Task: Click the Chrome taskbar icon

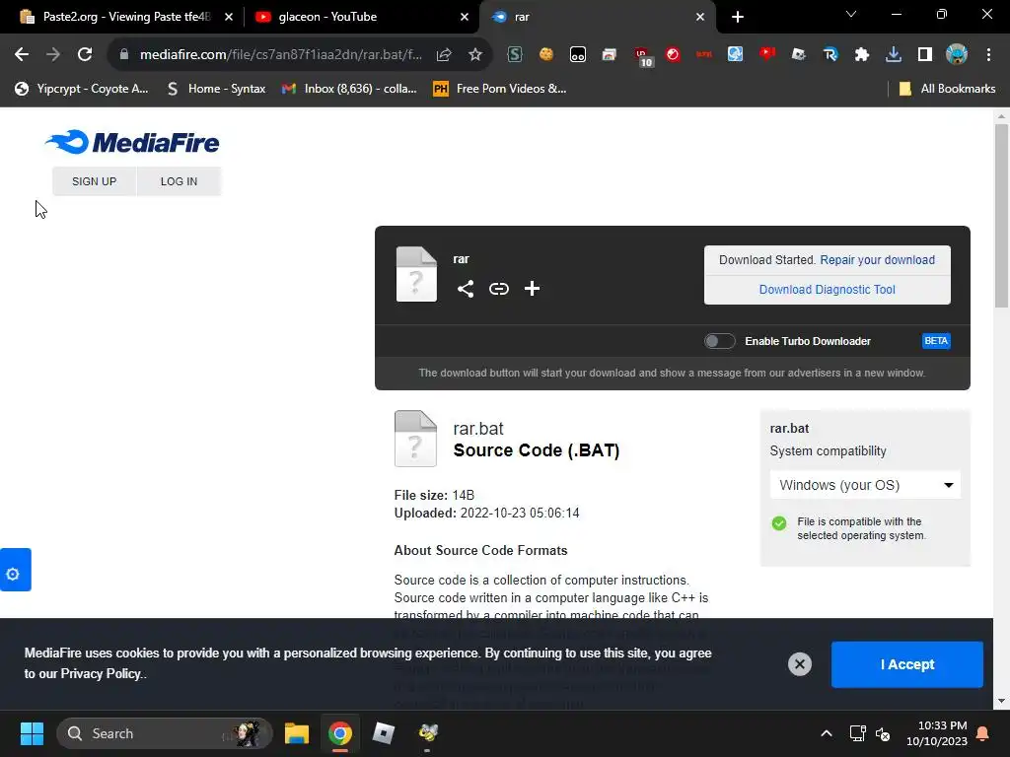Action: point(340,733)
